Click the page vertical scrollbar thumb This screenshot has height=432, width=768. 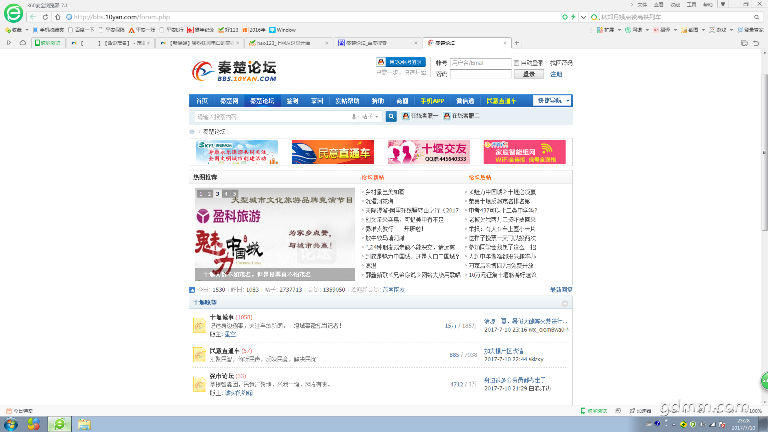[x=764, y=152]
